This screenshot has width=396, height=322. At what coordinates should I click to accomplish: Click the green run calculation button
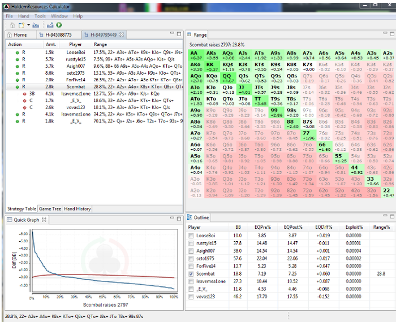pyautogui.click(x=59, y=25)
